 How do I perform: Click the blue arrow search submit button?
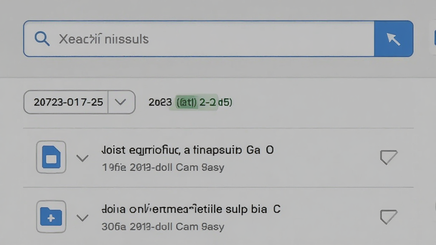[393, 39]
